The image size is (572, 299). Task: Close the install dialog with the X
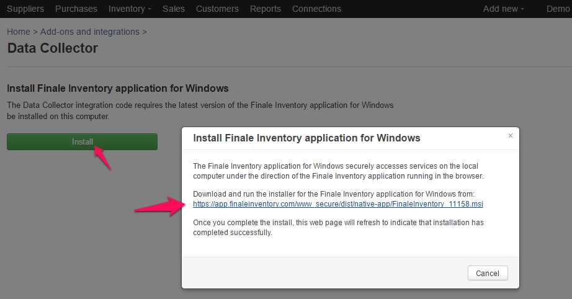coord(511,136)
